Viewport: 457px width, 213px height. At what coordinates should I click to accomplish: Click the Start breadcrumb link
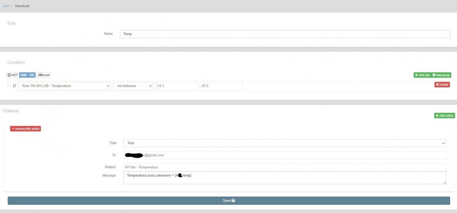point(5,6)
